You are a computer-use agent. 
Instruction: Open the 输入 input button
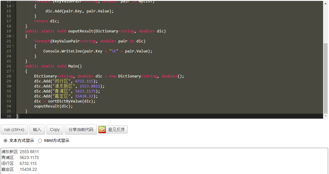point(37,130)
